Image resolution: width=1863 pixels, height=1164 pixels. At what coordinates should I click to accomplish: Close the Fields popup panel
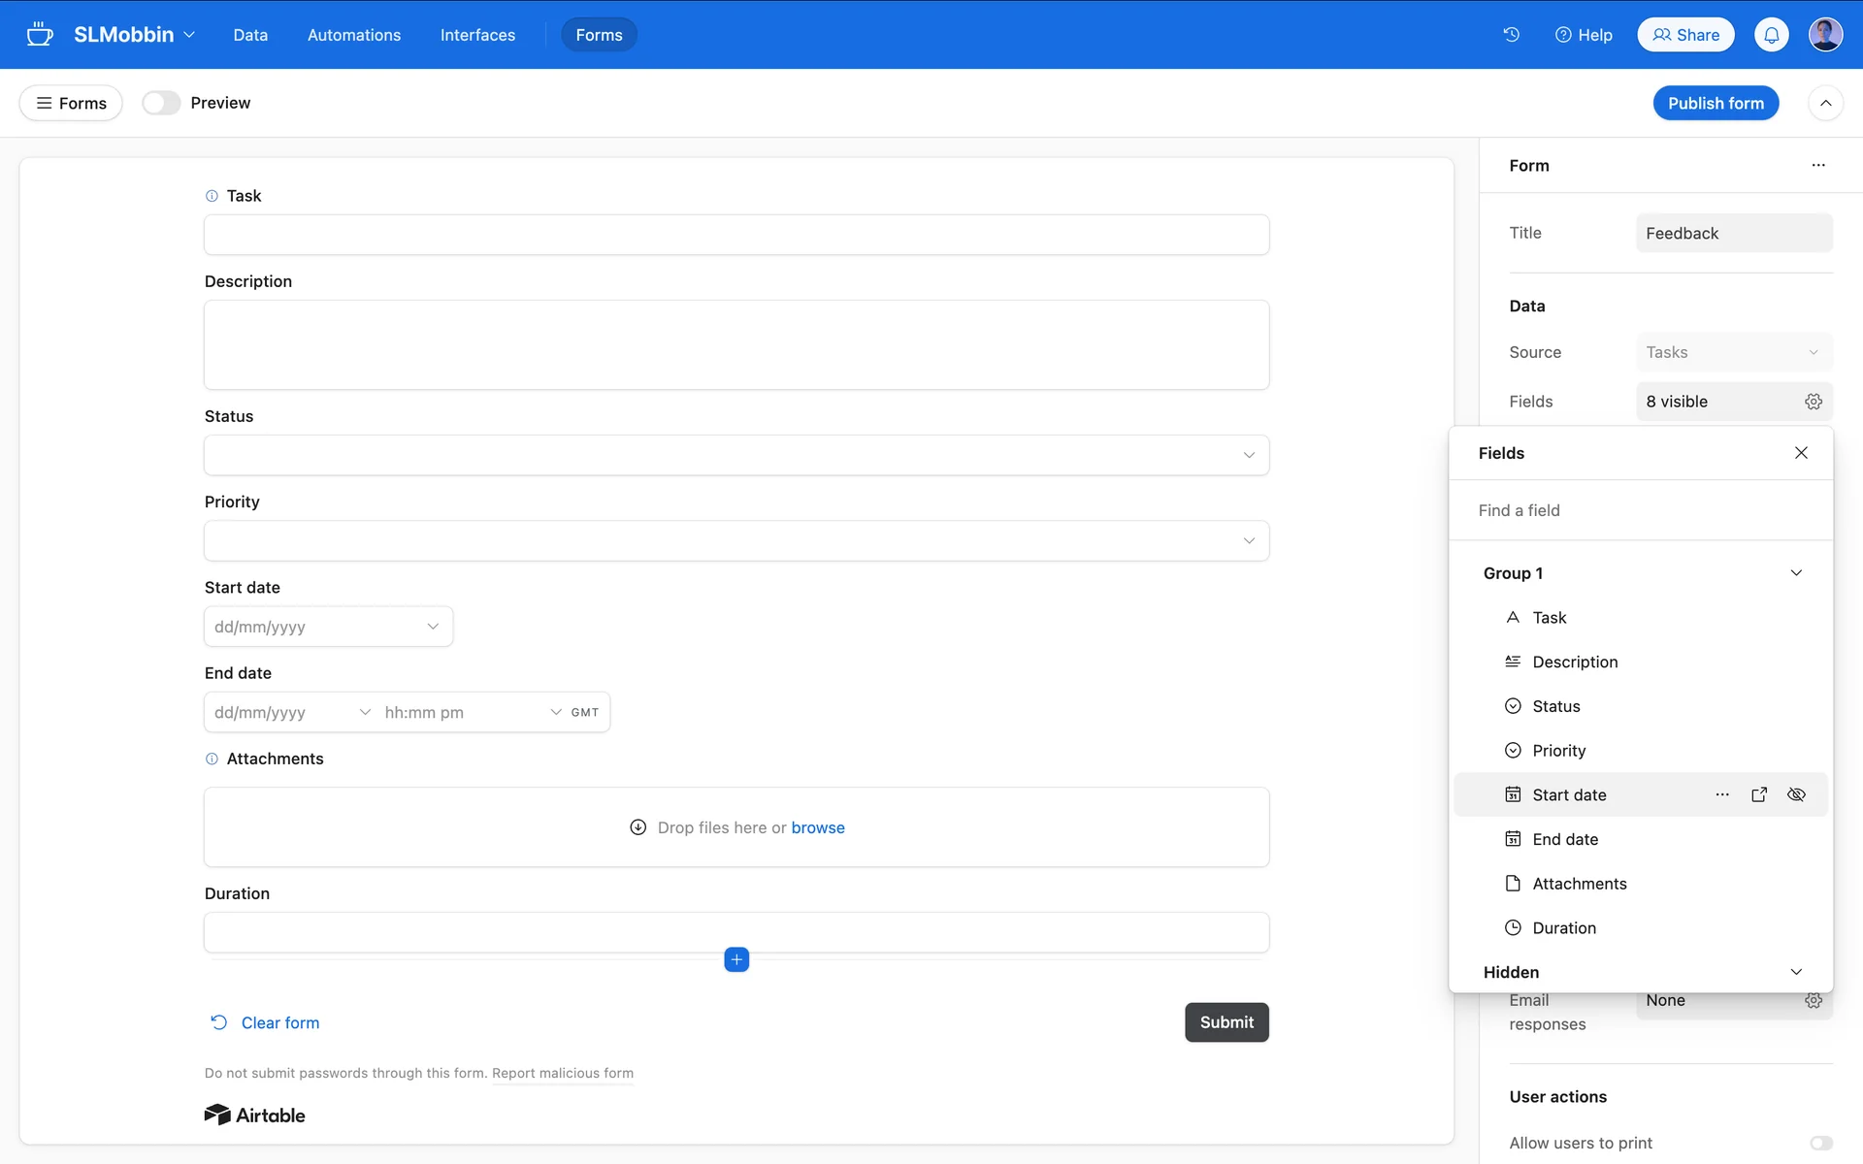1801,453
